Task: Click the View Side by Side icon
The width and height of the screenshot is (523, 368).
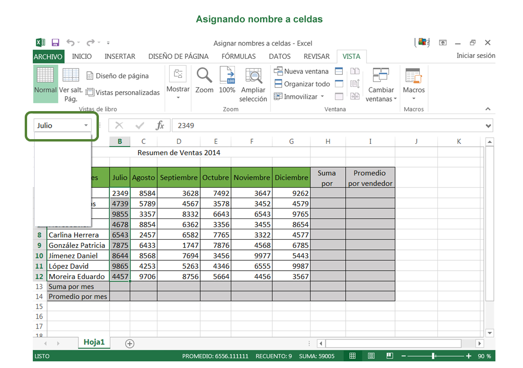Action: coord(355,71)
